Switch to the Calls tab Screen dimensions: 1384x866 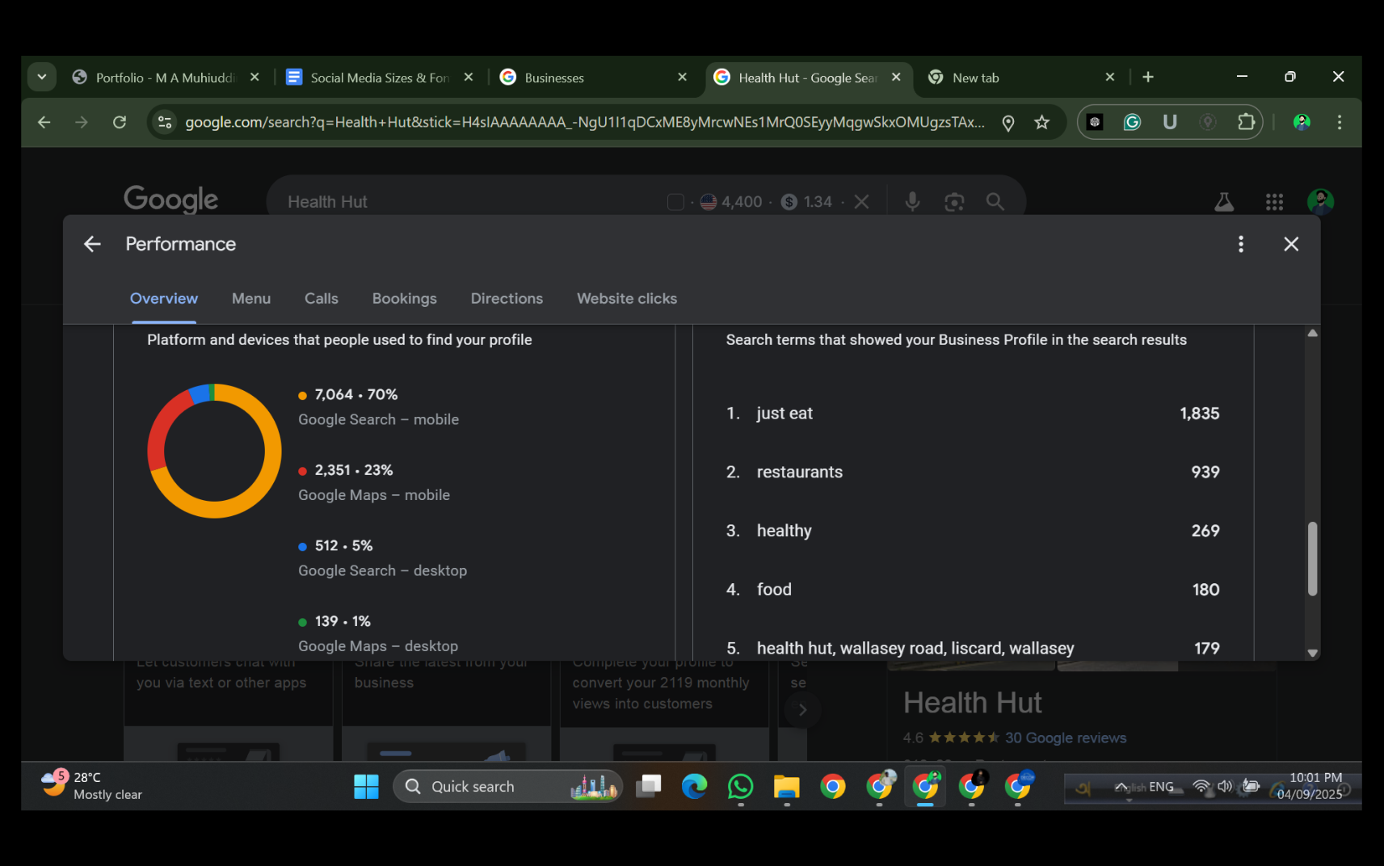[x=321, y=299]
